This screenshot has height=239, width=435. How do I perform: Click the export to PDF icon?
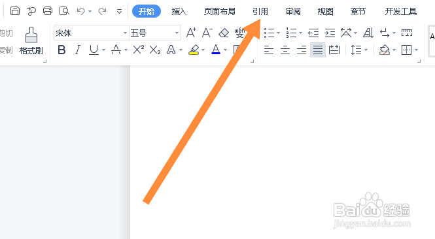[31, 11]
